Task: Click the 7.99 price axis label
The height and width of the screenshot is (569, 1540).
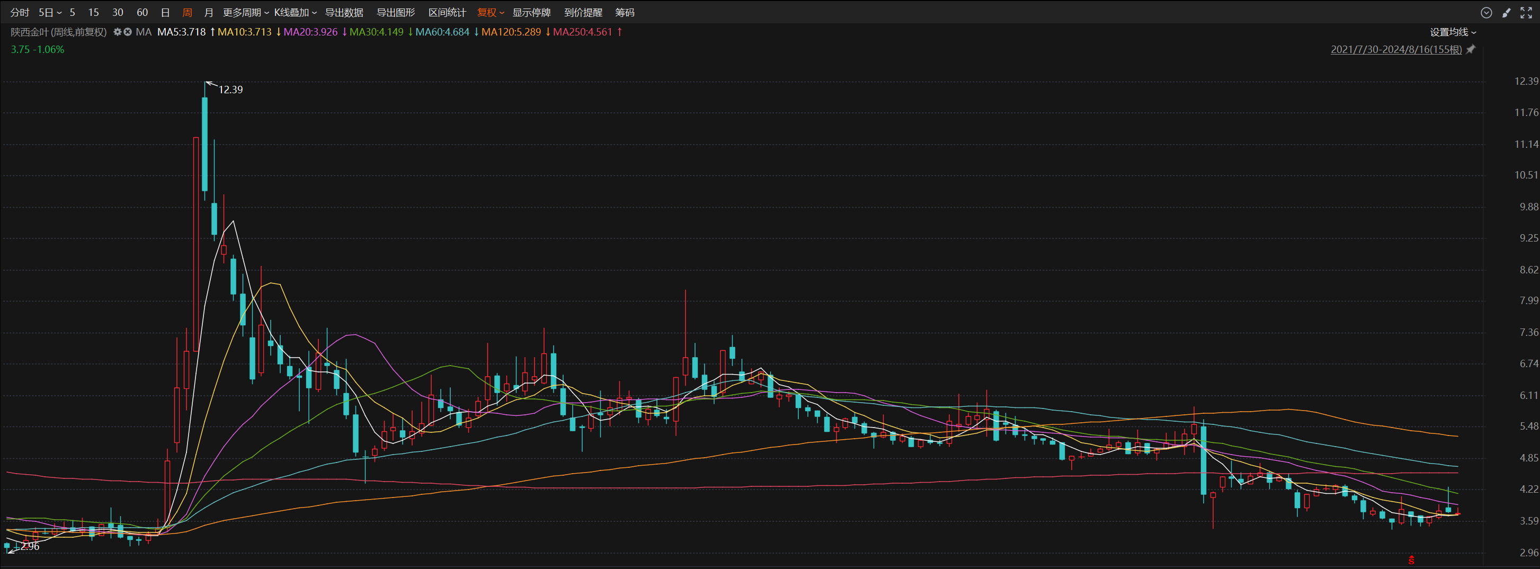Action: tap(1529, 300)
